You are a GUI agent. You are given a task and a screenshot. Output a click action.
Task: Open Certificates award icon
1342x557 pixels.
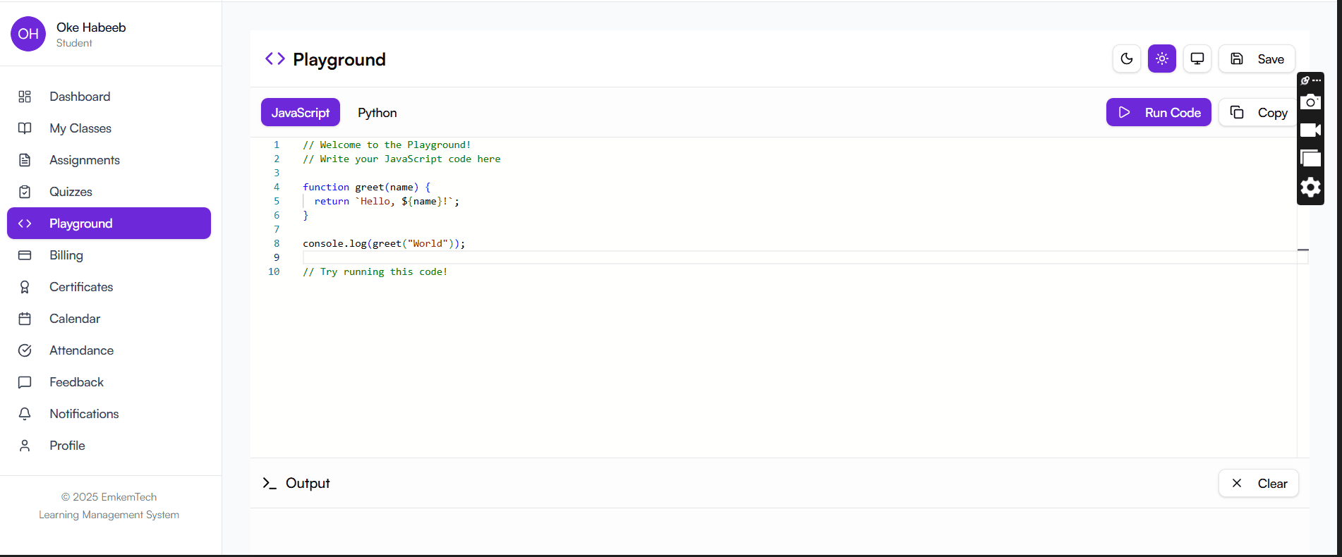[x=25, y=287]
